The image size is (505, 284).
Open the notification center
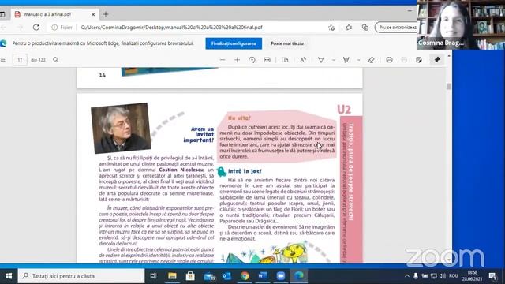(x=492, y=276)
